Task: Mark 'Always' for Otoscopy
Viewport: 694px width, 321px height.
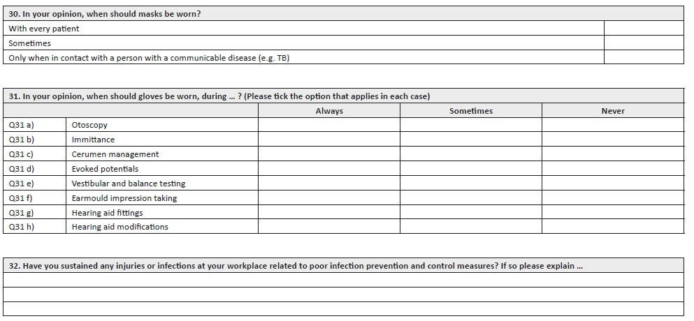Action: tap(329, 125)
